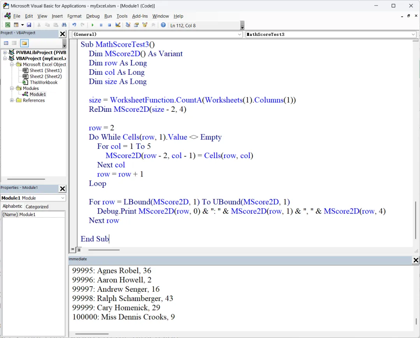The image size is (420, 338).
Task: Open the Add-Ins menu
Action: pos(140,16)
